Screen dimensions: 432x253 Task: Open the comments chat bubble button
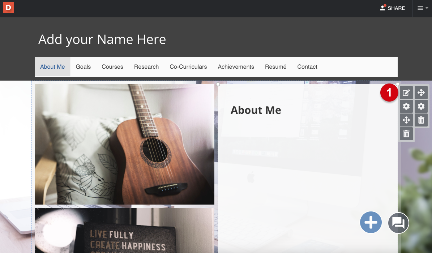(x=398, y=223)
